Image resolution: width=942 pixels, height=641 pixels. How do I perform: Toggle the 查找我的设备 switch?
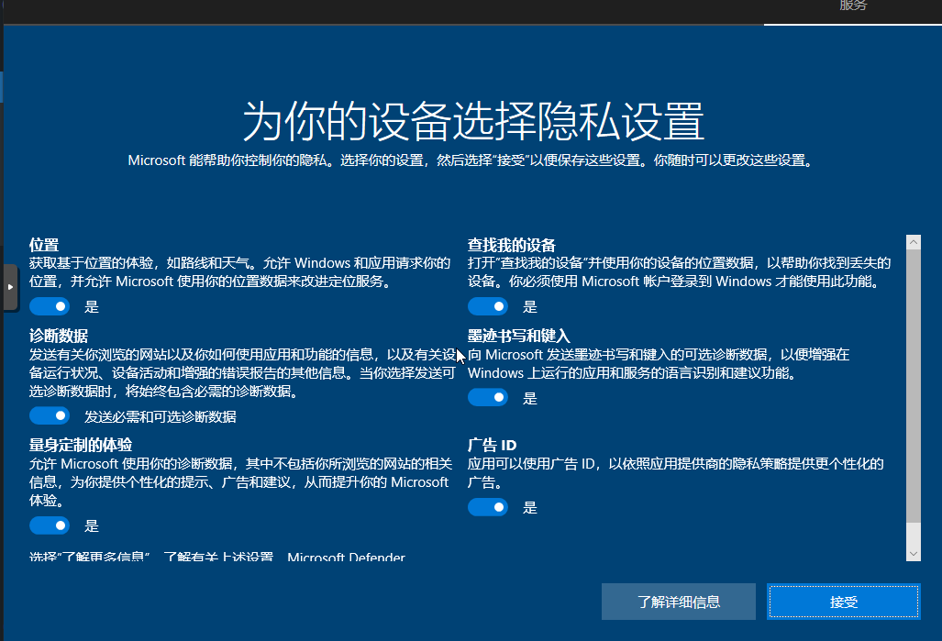488,306
